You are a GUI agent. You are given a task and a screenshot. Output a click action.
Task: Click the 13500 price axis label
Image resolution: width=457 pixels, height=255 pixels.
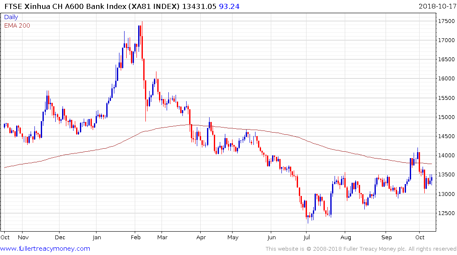(446, 175)
